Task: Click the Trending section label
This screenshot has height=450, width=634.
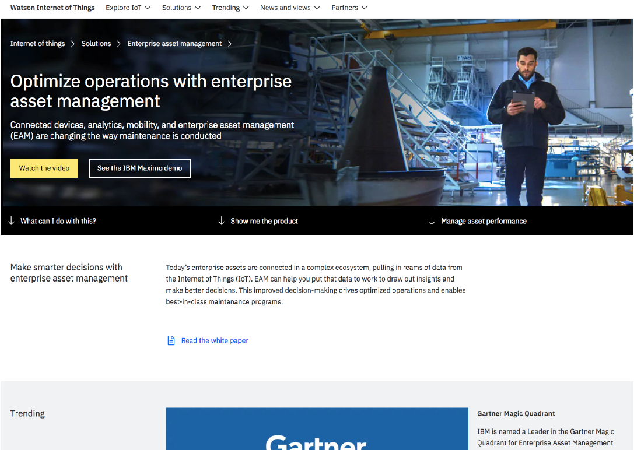Action: (x=27, y=414)
